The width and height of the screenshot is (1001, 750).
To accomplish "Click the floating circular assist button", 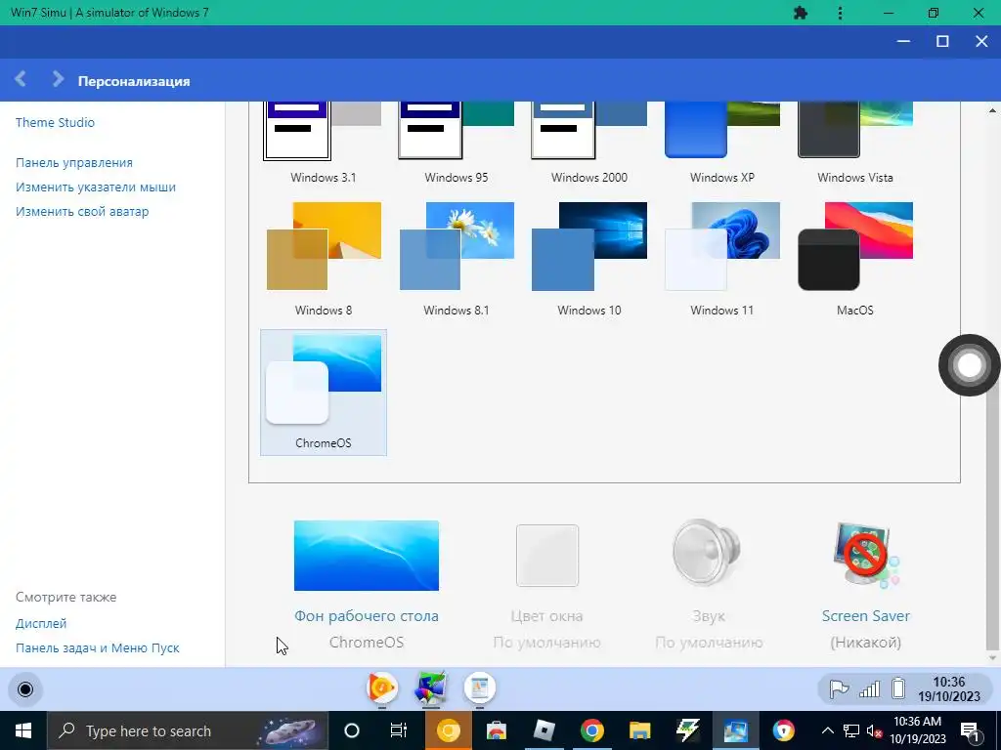I will (969, 365).
